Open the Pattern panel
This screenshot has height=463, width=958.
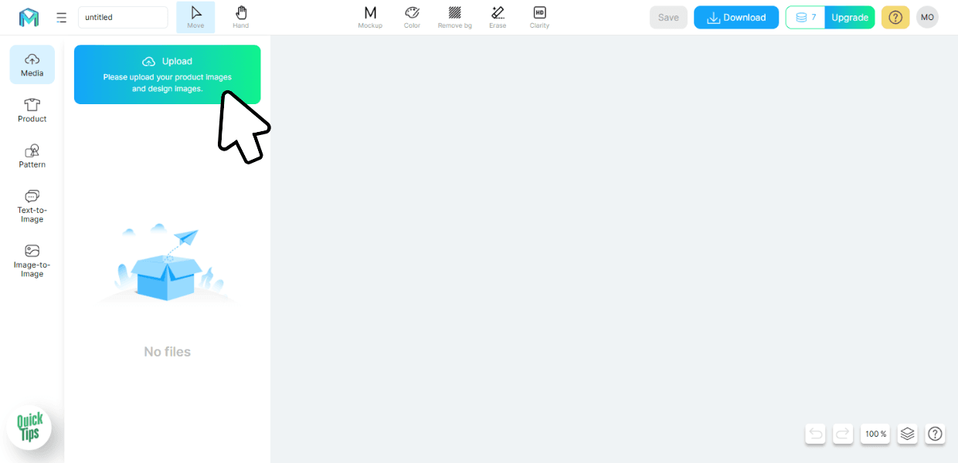[32, 156]
